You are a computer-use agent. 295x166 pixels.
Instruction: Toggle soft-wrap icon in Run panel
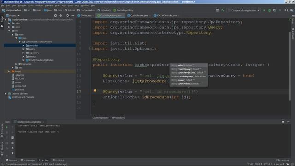(12, 138)
